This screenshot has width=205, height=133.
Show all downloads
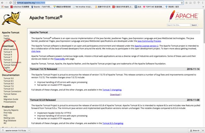coord(195,130)
